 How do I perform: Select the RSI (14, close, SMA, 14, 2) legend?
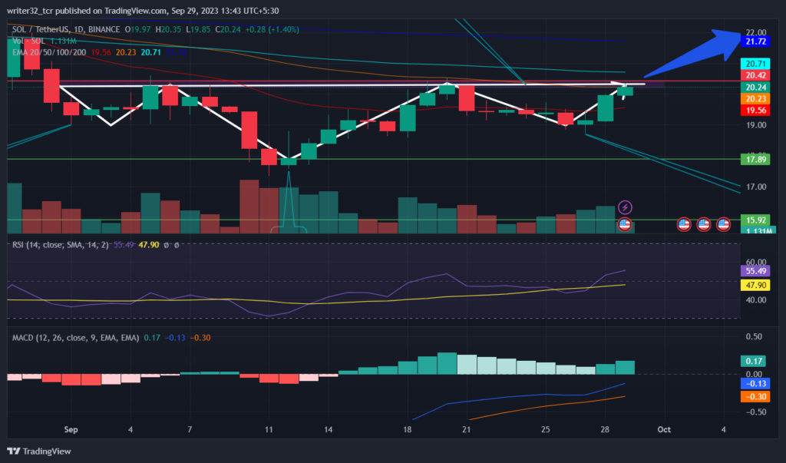(x=60, y=245)
